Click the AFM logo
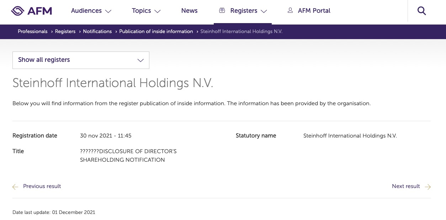Screen dimensions: 446x220 (x=32, y=11)
